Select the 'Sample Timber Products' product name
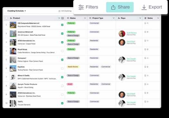 click(x=27, y=84)
